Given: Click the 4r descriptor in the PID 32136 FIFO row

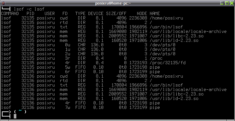Looking at the screenshot, I should point(68,103).
